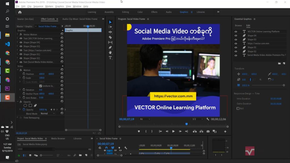290x163 pixels.
Task: Click the program timecode 00;00;07;19
Action: 127,119
